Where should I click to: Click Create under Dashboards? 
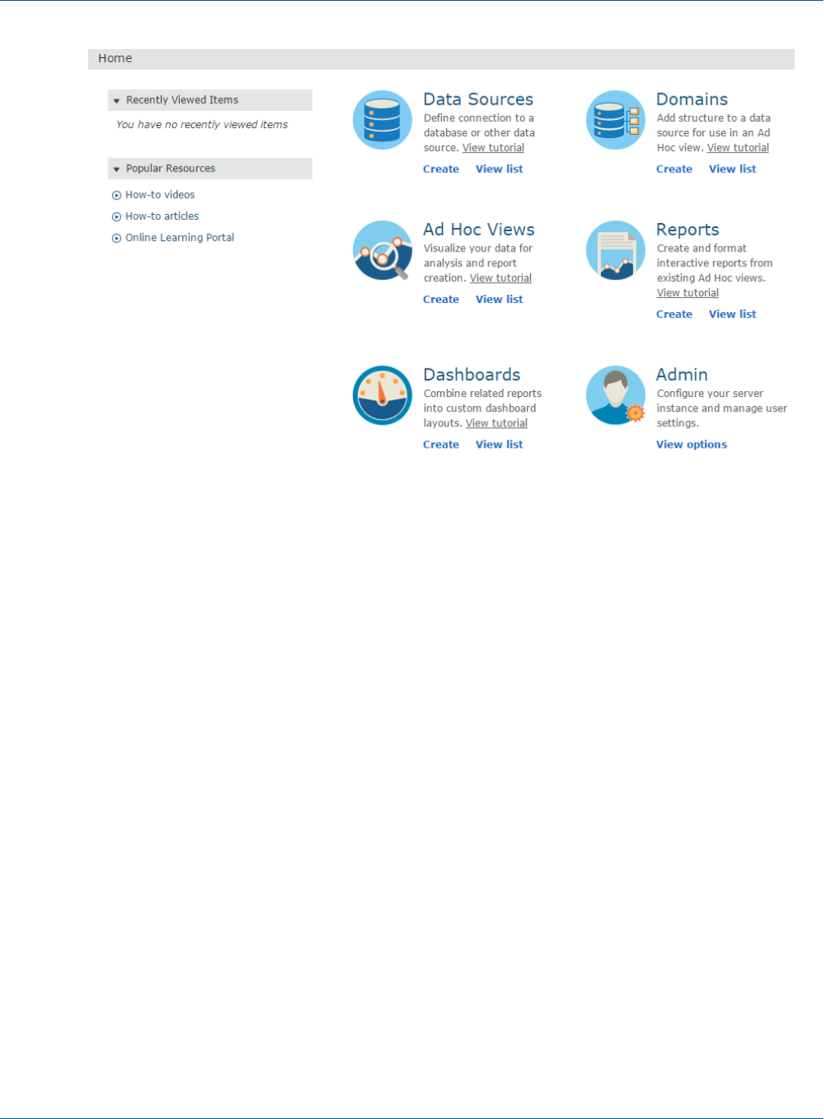pos(441,444)
